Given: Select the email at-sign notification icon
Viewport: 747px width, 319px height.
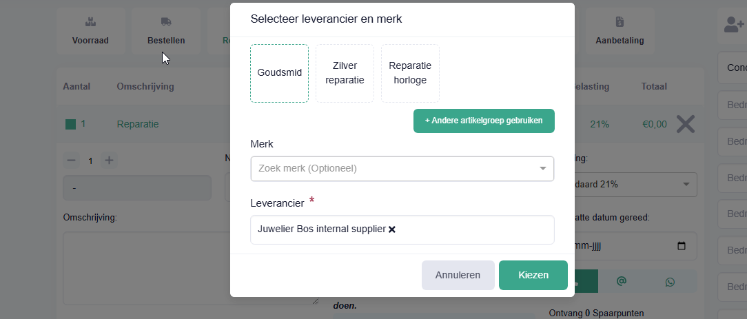Looking at the screenshot, I should click(621, 281).
